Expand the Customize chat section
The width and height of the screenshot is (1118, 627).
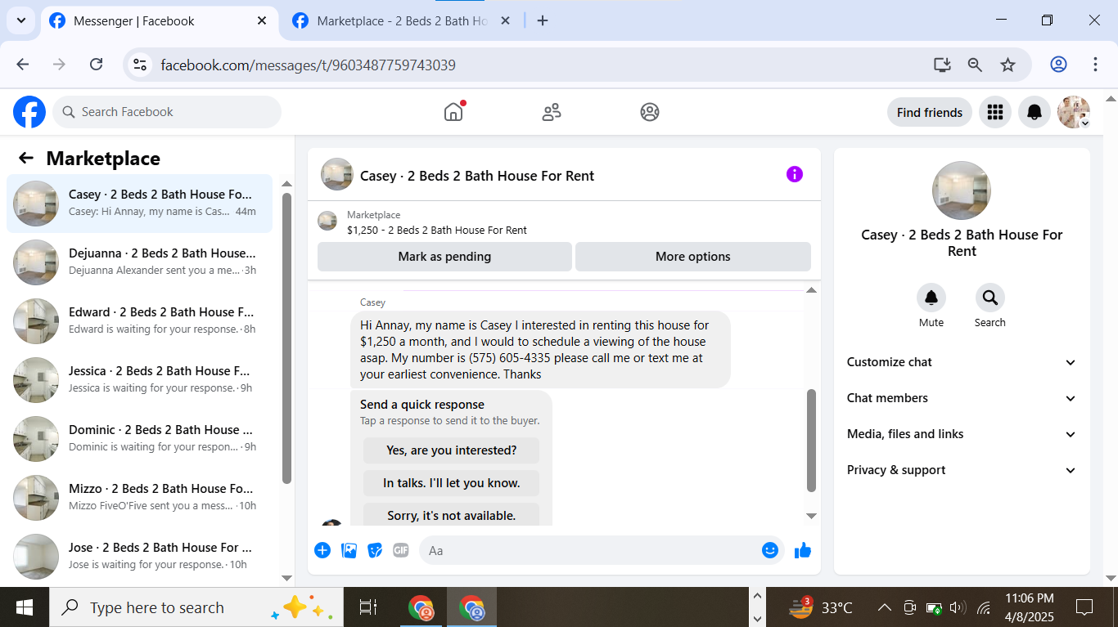(962, 362)
